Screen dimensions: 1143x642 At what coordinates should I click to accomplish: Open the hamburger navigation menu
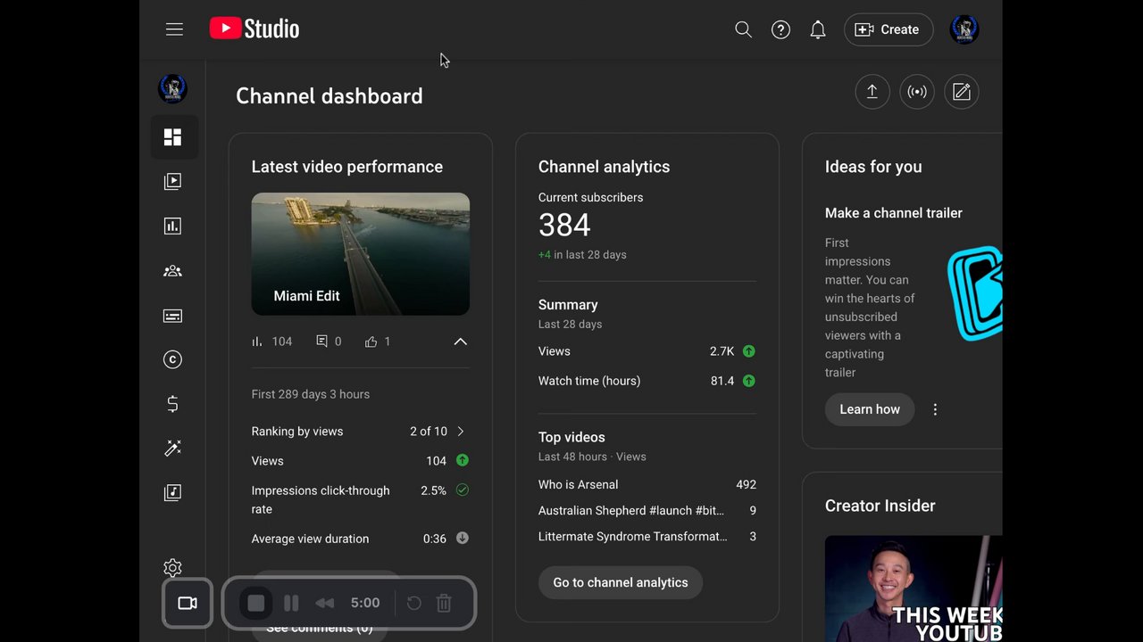click(x=174, y=29)
